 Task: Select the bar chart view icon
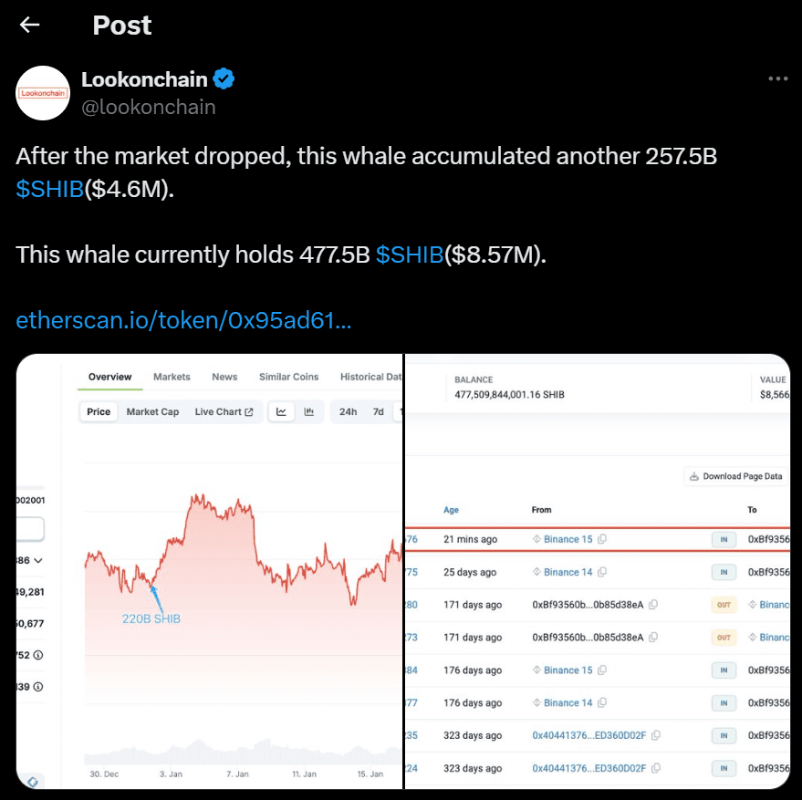tap(308, 410)
